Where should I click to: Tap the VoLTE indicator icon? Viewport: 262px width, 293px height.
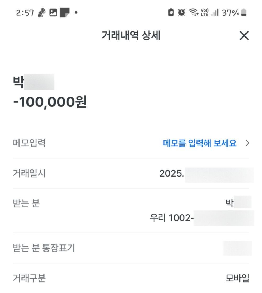204,12
